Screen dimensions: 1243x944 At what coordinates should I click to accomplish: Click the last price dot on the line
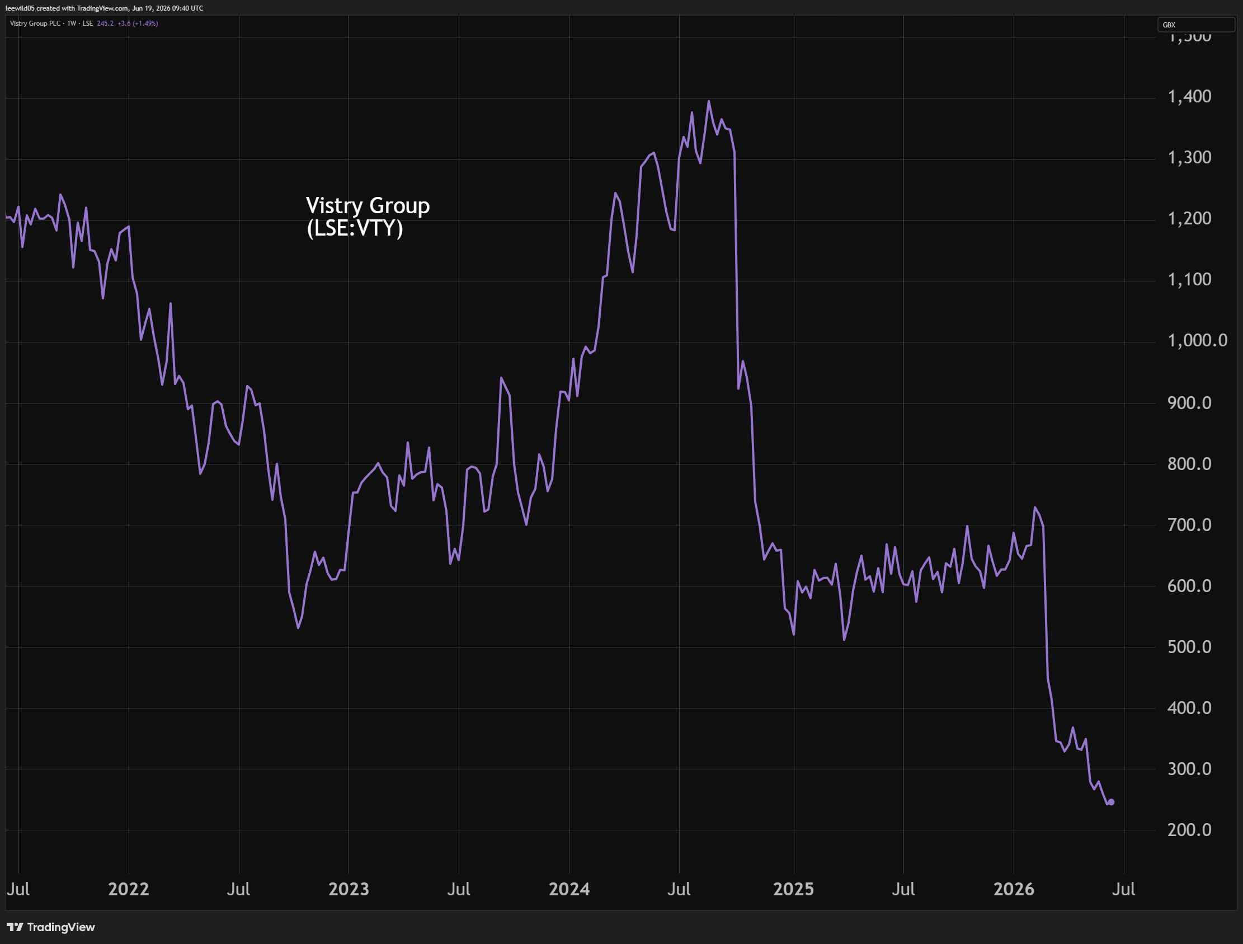pyautogui.click(x=1111, y=802)
